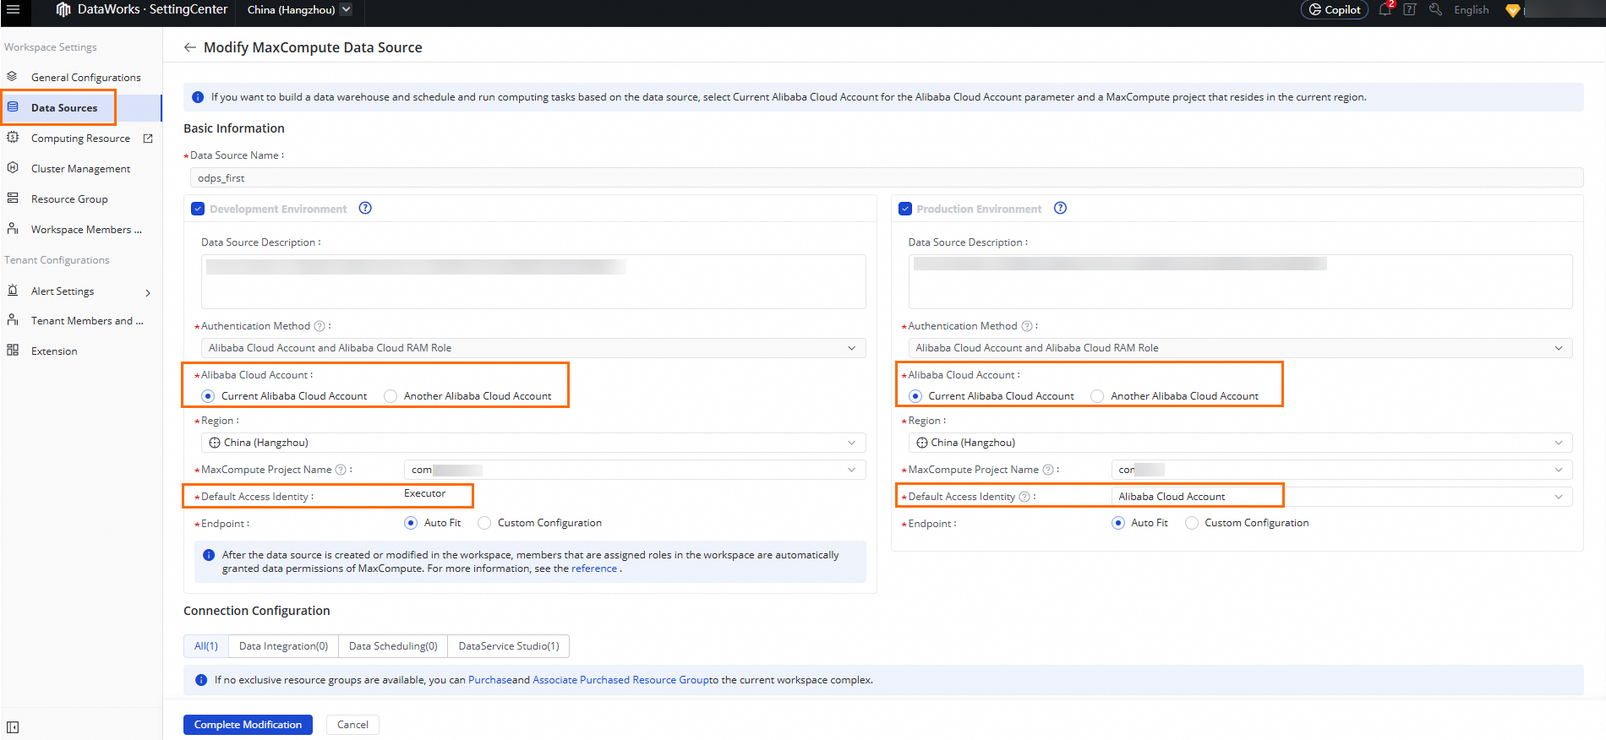Screen dimensions: 1606x740
Task: Select Current Alibaba Cloud Account for Production
Action: pos(915,396)
